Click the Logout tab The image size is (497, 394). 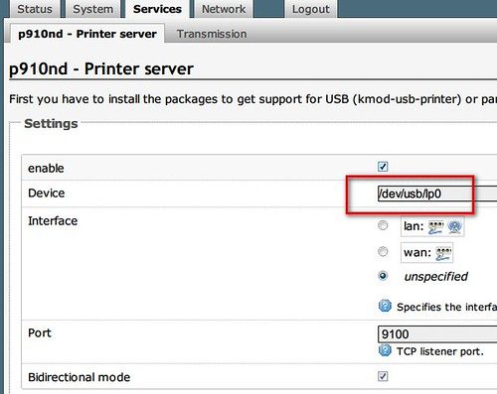311,9
